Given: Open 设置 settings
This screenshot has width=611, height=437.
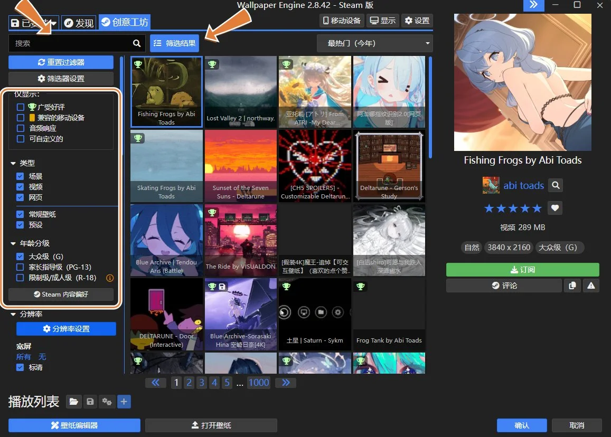Looking at the screenshot, I should point(417,21).
